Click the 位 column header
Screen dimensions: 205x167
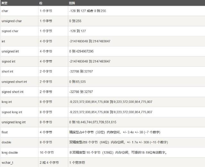click(41, 3)
